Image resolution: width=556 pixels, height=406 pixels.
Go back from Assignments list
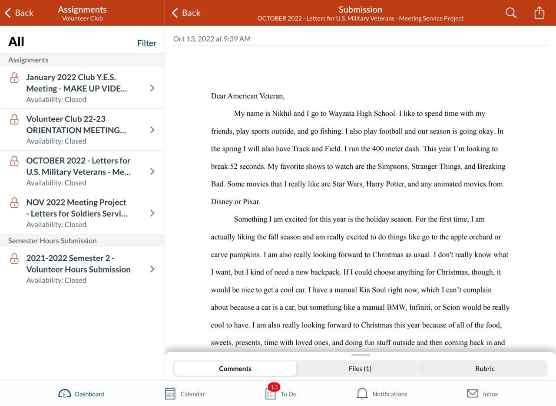(x=19, y=13)
